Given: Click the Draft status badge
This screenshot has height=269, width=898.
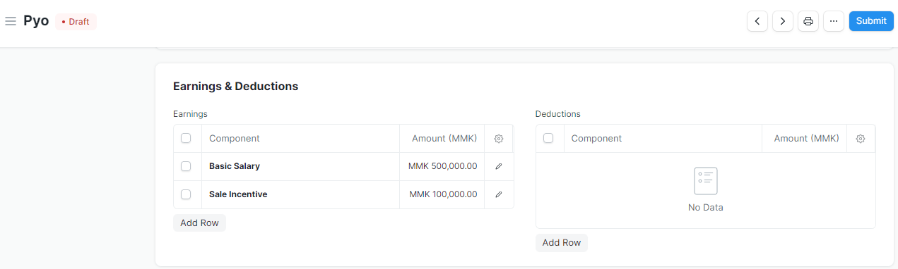Looking at the screenshot, I should (76, 22).
